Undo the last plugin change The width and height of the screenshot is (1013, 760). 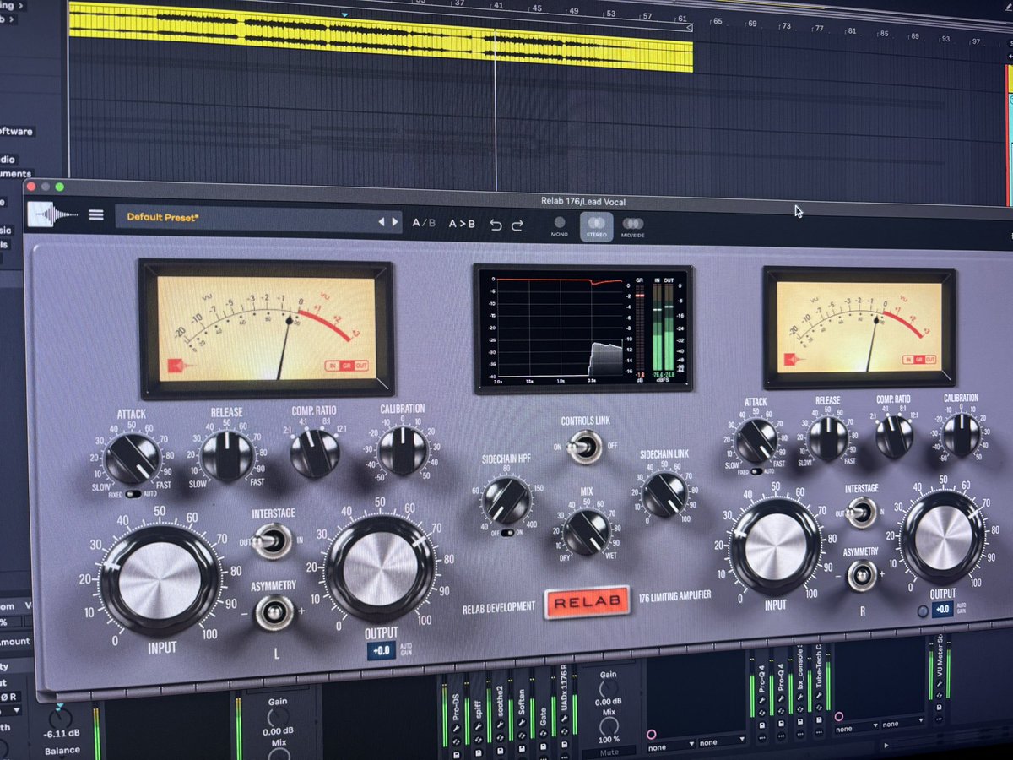pyautogui.click(x=496, y=224)
